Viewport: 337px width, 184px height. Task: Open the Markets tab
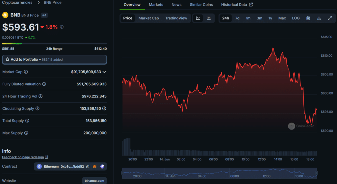coord(156,5)
